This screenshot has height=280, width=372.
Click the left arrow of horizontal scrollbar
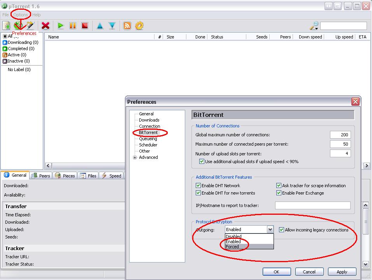tap(48, 166)
